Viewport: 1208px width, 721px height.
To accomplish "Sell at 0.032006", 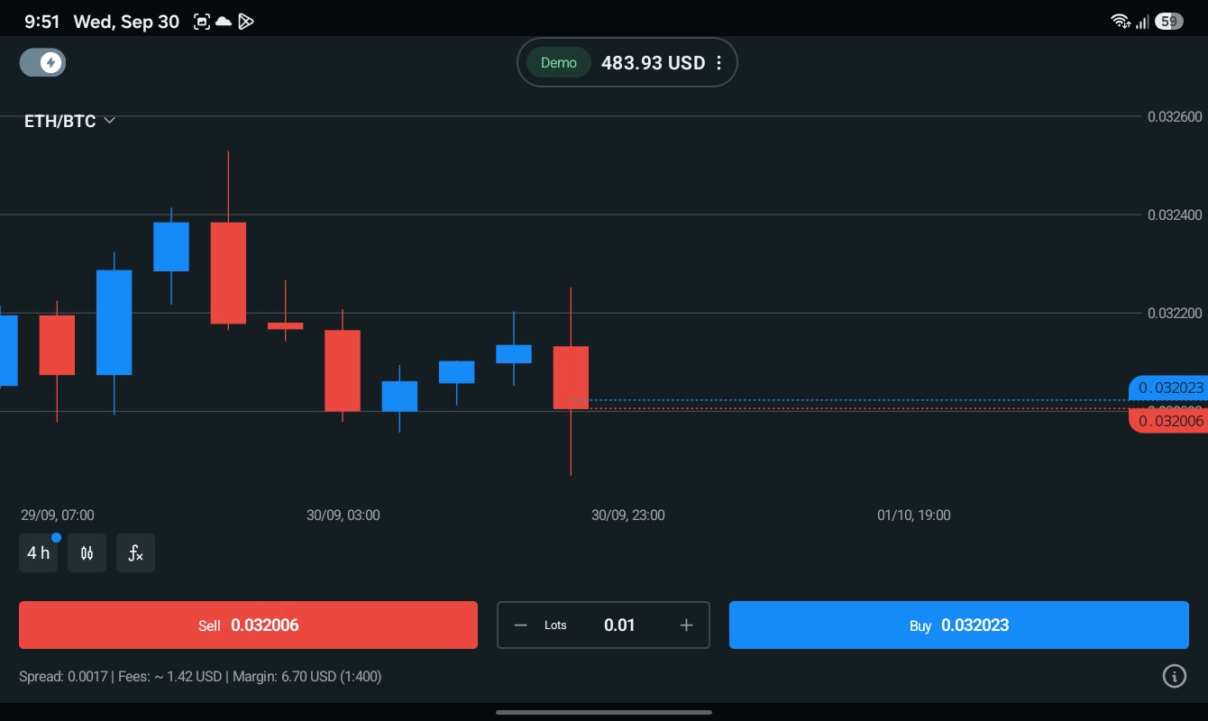I will pos(248,625).
